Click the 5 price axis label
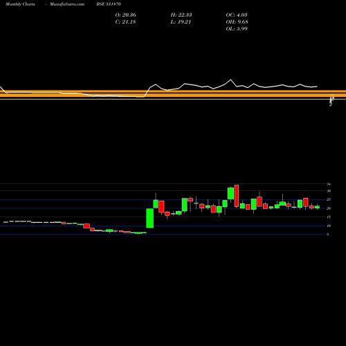Viewport: 346px width, 346px height. click(x=327, y=235)
